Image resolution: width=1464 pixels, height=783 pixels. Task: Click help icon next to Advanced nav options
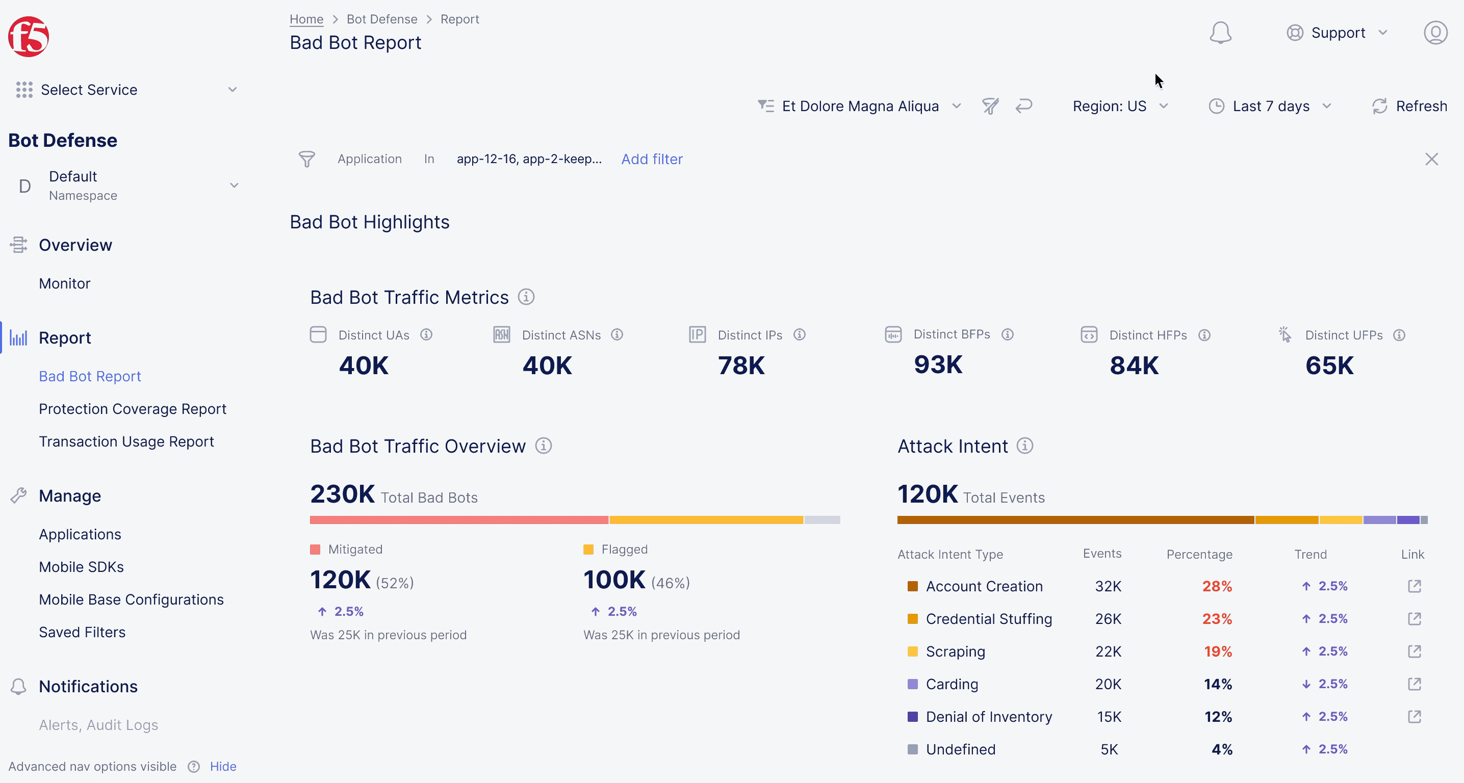[x=194, y=767]
